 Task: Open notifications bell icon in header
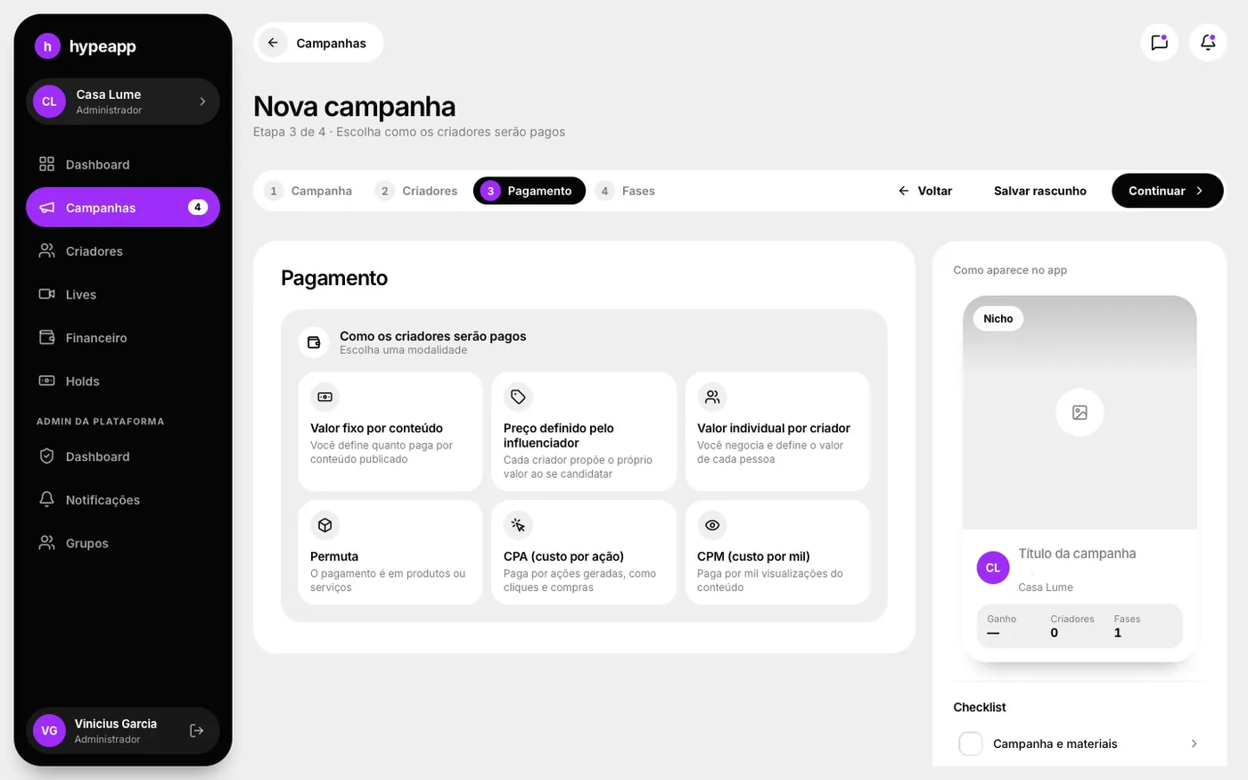coord(1208,42)
